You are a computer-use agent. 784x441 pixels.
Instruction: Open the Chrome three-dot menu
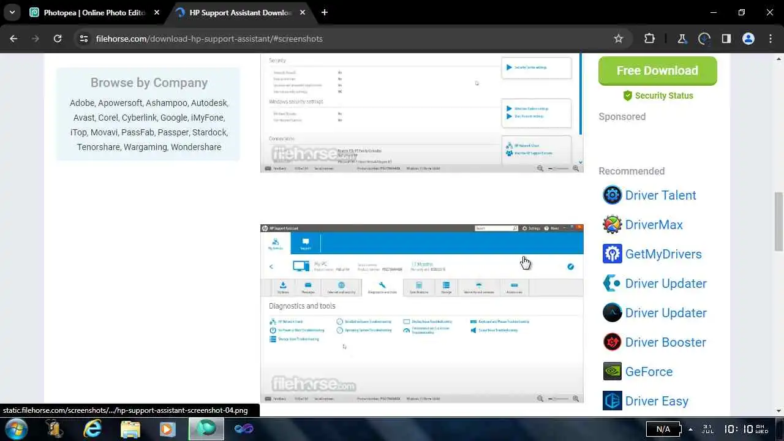click(770, 39)
